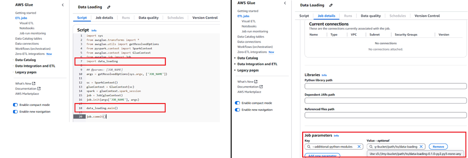
Task: Open Runs tab in left panel
Action: point(126,18)
